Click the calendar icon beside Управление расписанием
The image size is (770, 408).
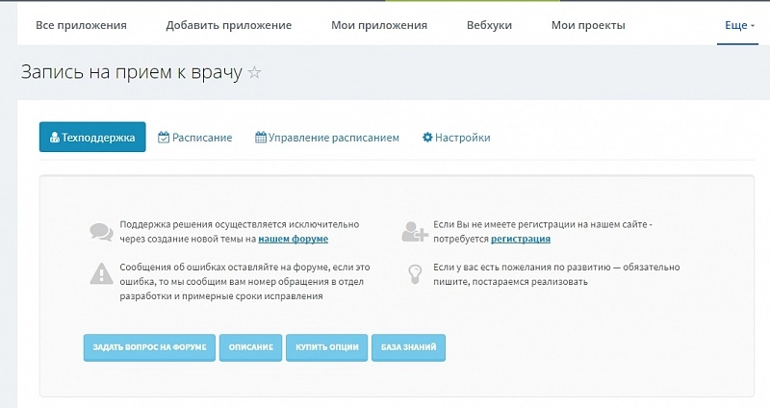point(261,138)
